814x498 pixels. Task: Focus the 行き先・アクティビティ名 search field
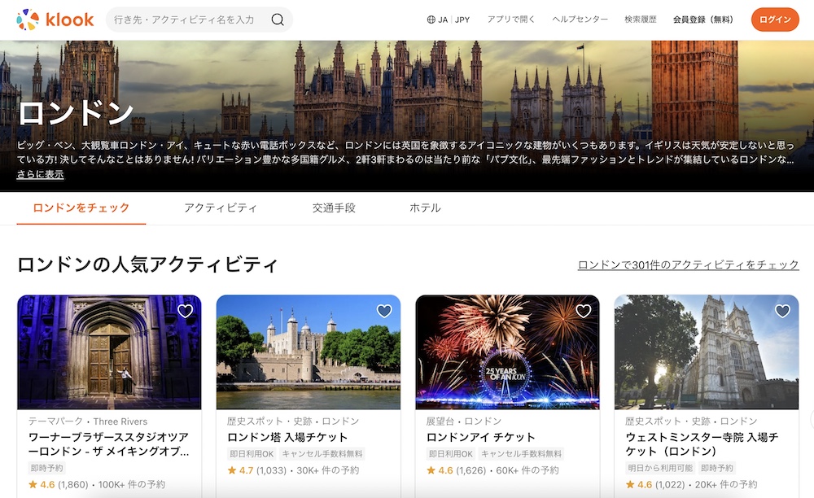(187, 20)
